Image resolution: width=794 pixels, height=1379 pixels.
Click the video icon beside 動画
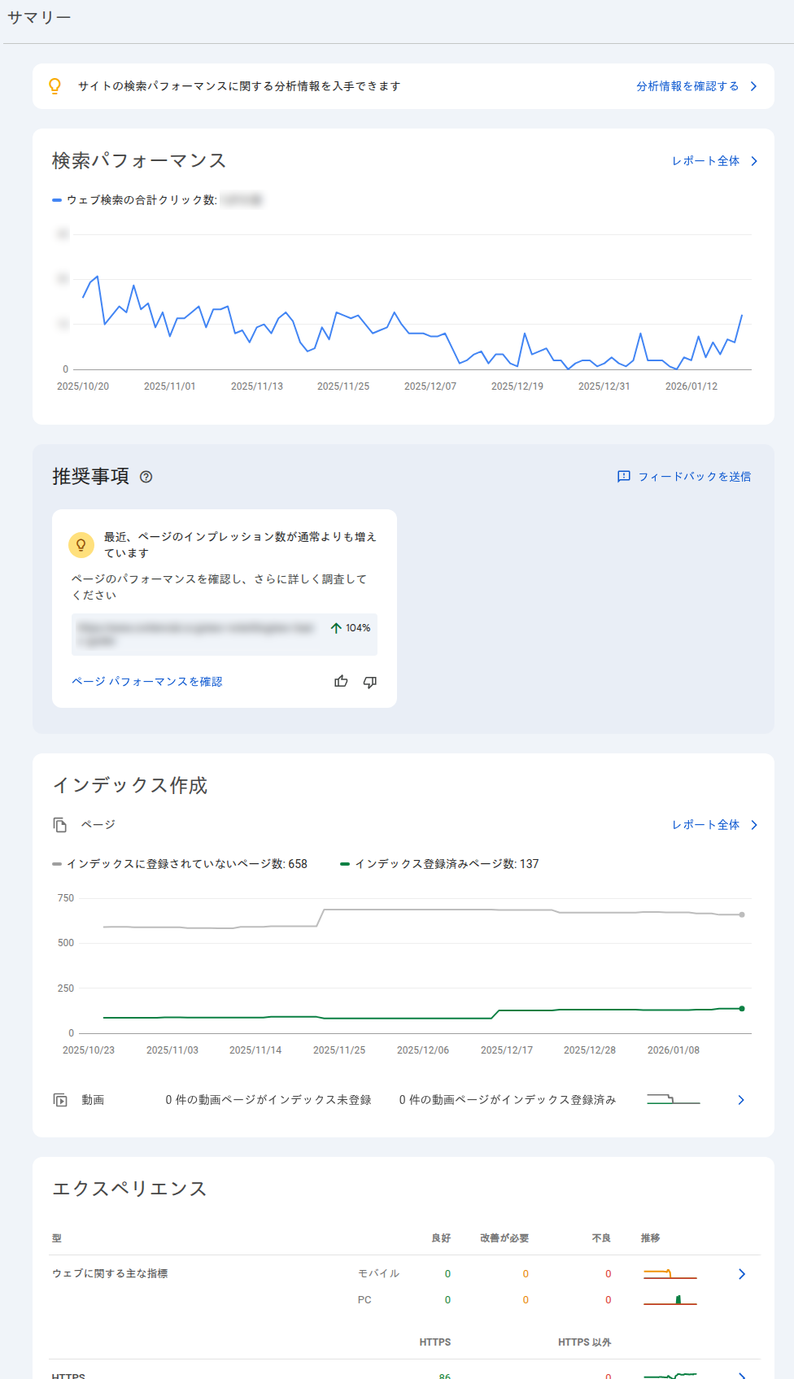click(60, 1099)
